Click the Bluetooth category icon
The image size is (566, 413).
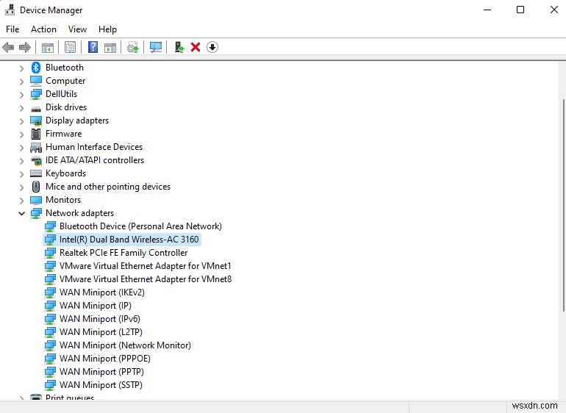pos(36,68)
